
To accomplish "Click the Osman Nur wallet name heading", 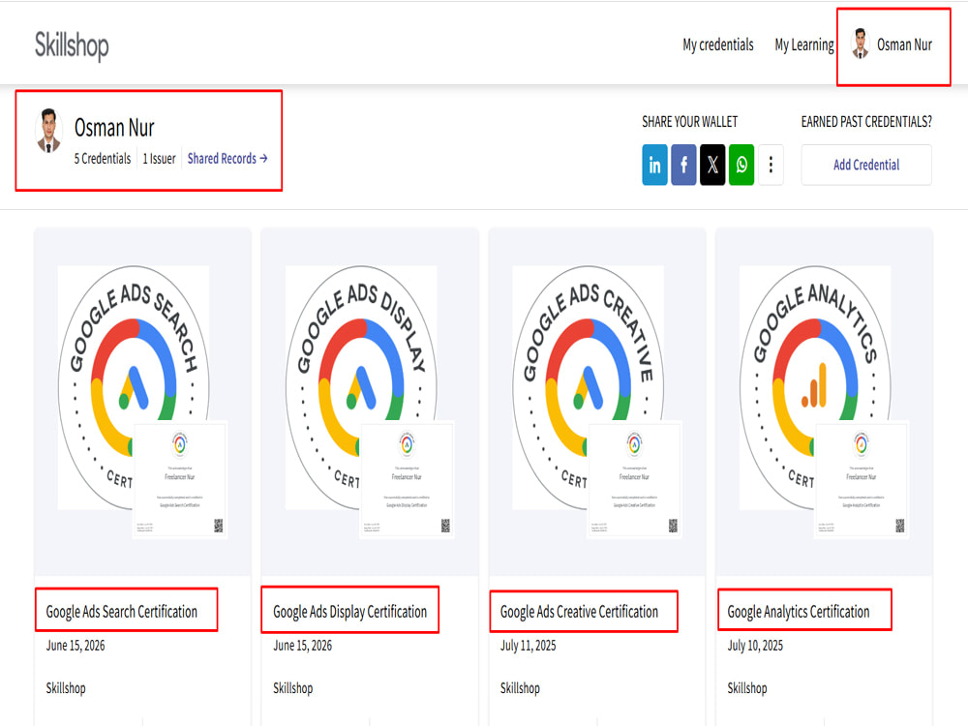I will [114, 128].
